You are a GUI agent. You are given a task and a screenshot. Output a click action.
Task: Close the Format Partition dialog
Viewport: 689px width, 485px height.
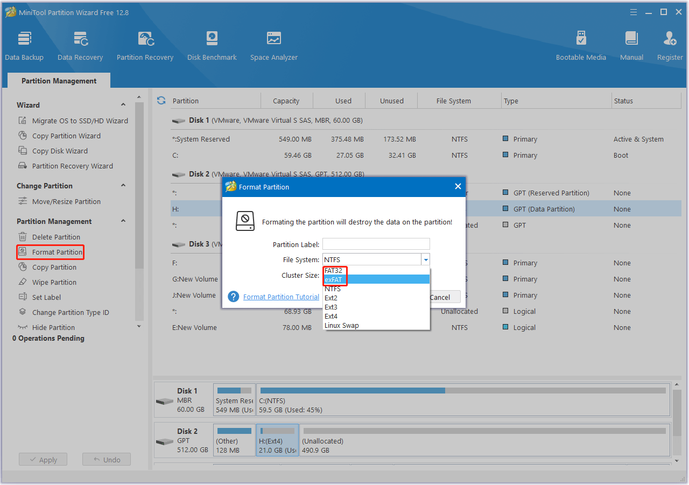coord(458,187)
